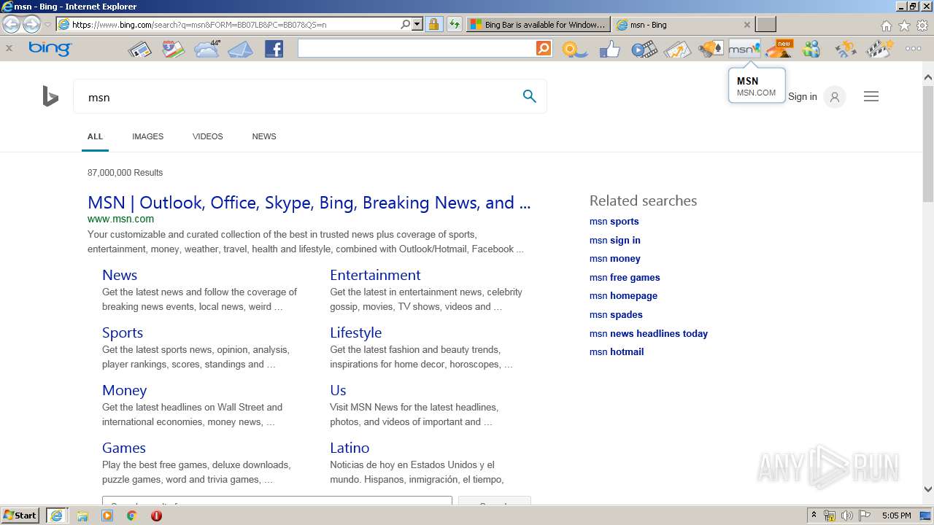Open the hamburger menu on the Bing page

(x=871, y=96)
